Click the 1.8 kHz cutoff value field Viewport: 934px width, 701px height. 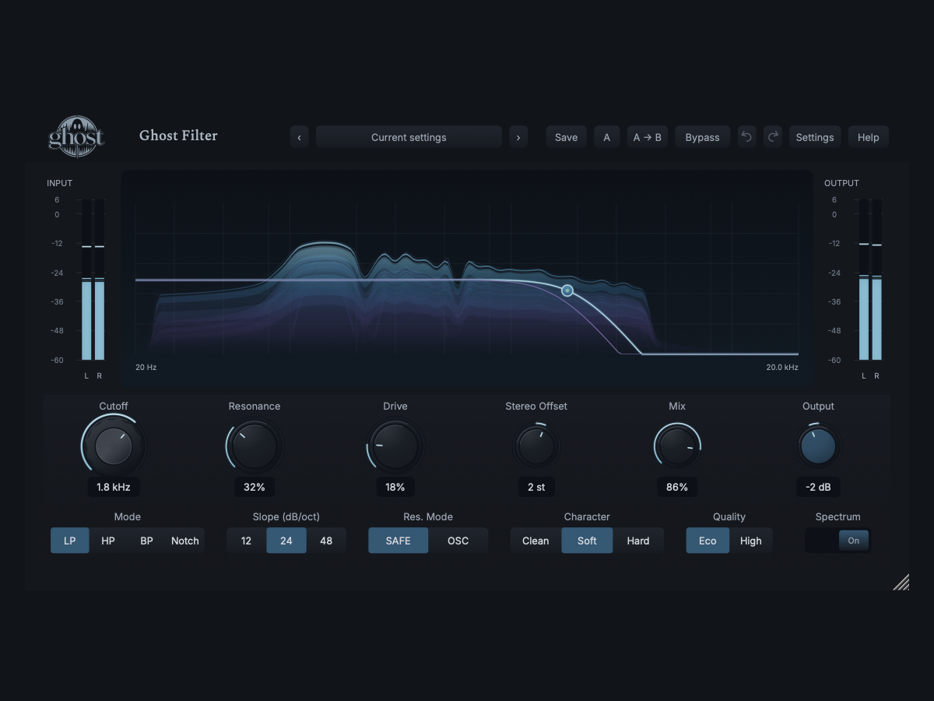point(114,487)
